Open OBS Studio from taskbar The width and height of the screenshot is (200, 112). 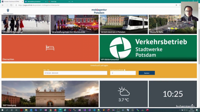coord(118,110)
